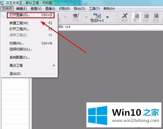
Task: Click the 001.tif file name label
Action: [x=64, y=27]
